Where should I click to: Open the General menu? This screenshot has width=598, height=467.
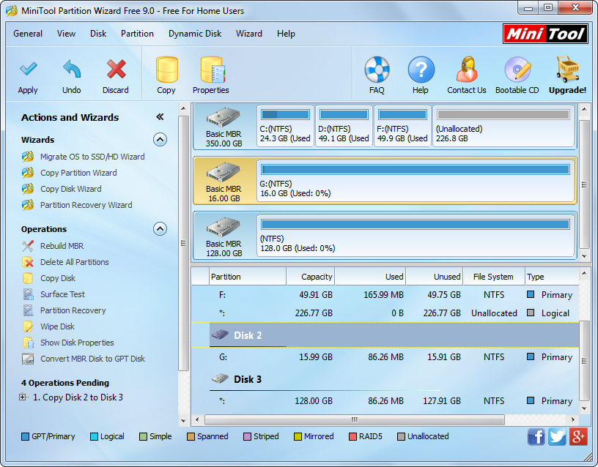(x=28, y=34)
